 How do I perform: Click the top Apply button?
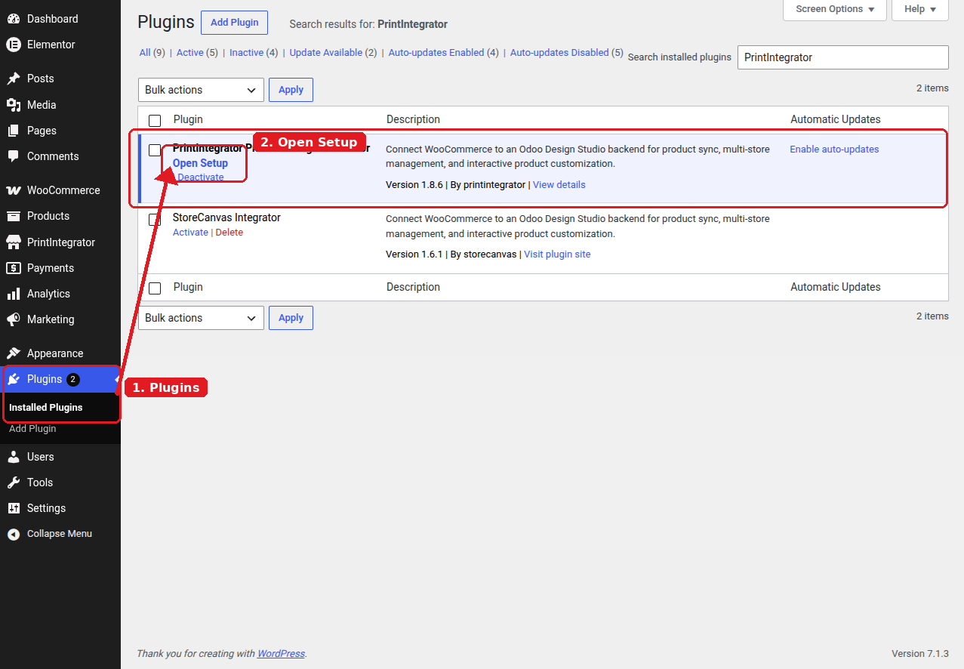pyautogui.click(x=291, y=90)
